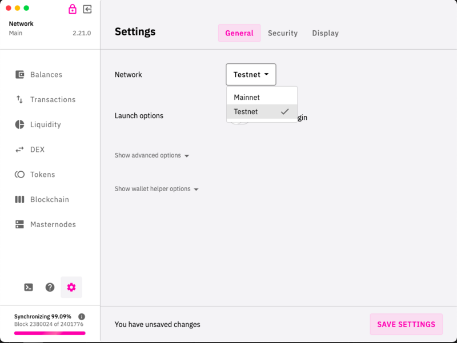Click the exit wallet icon
This screenshot has width=457, height=343.
pos(87,9)
